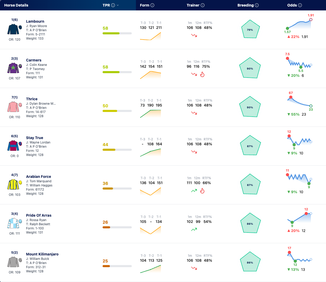Click Lambourn's jockey silks icon
The height and width of the screenshot is (282, 326).
pos(15,29)
